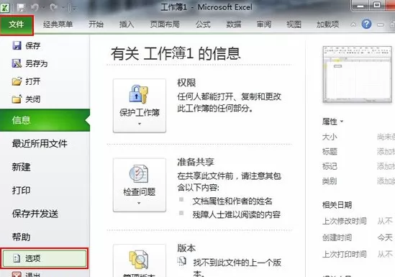Click the workbook preview thumbnail
This screenshot has width=395, height=277.
point(357,74)
